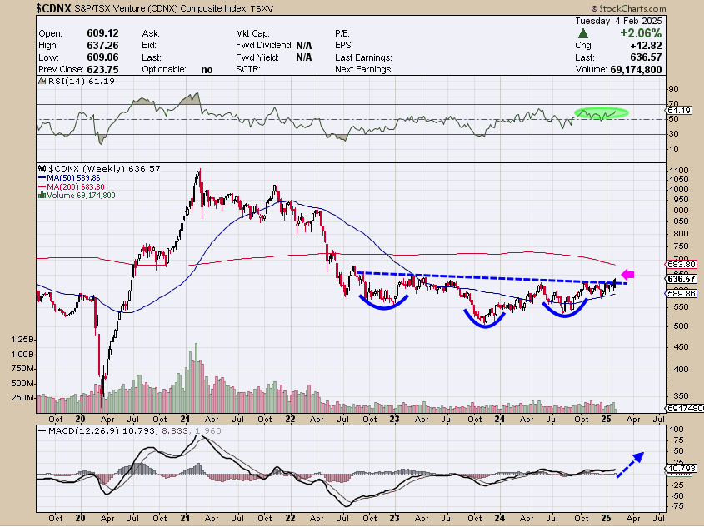Viewport: 704px width, 527px height.
Task: Click the volume bars icon in the legend
Action: [42, 196]
